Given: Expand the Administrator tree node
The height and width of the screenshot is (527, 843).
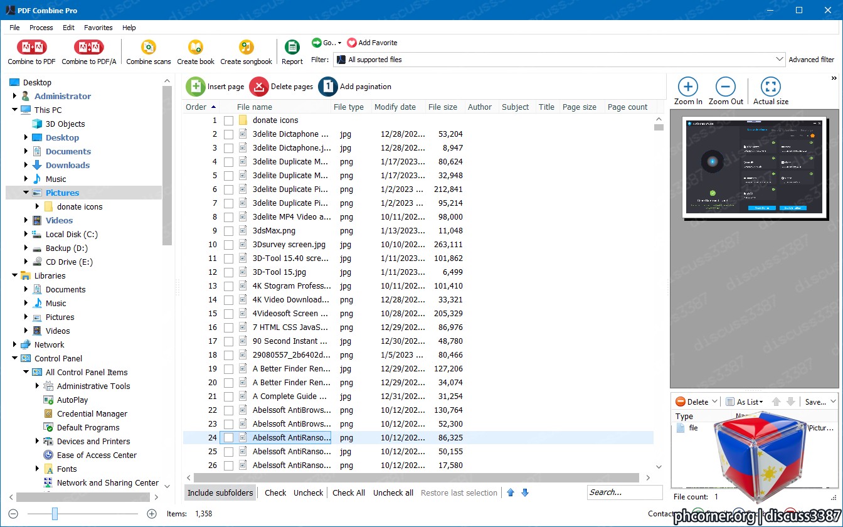Looking at the screenshot, I should pos(14,96).
